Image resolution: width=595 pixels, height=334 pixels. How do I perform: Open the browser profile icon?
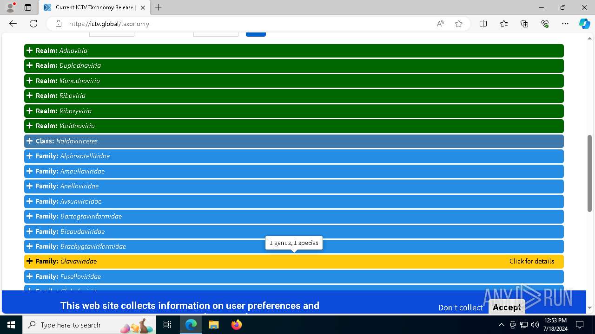(x=10, y=7)
